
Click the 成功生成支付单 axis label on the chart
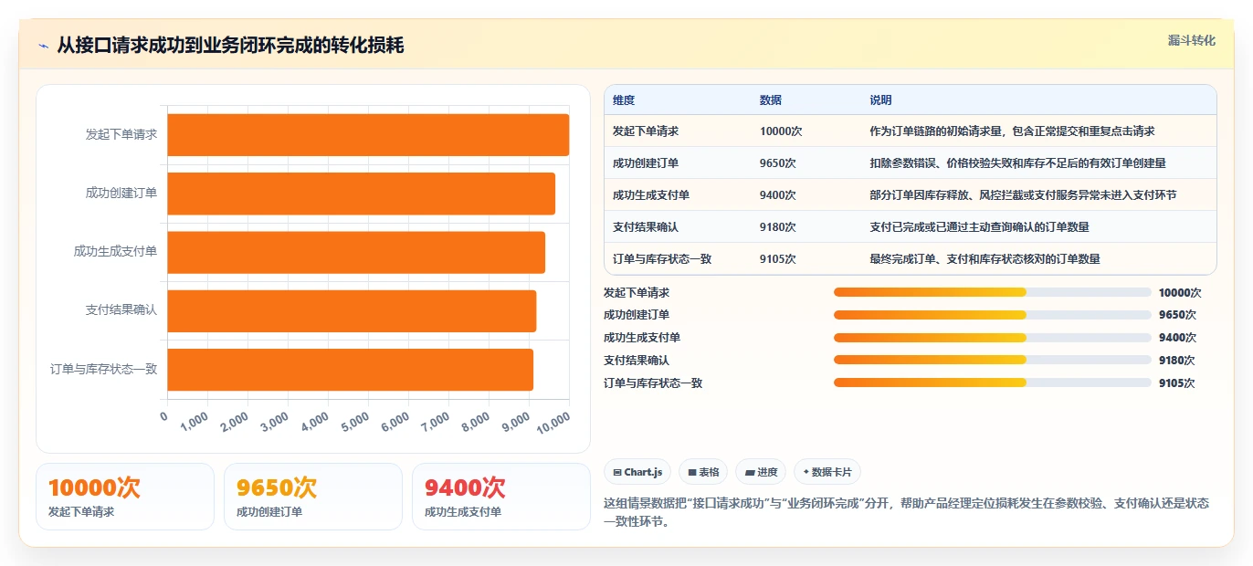click(116, 252)
